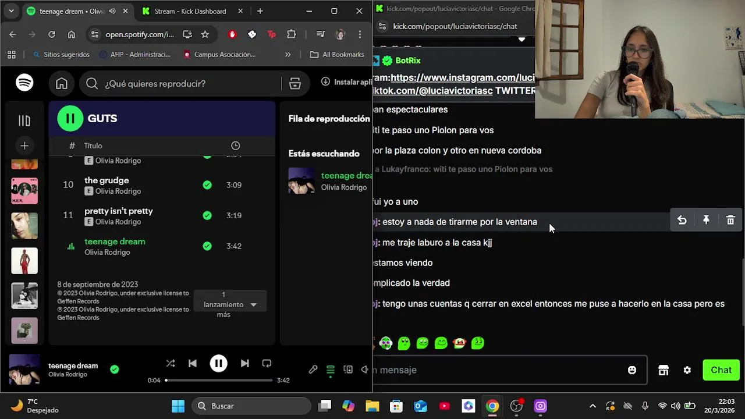Open connect to a device
This screenshot has width=745, height=419.
tap(348, 370)
